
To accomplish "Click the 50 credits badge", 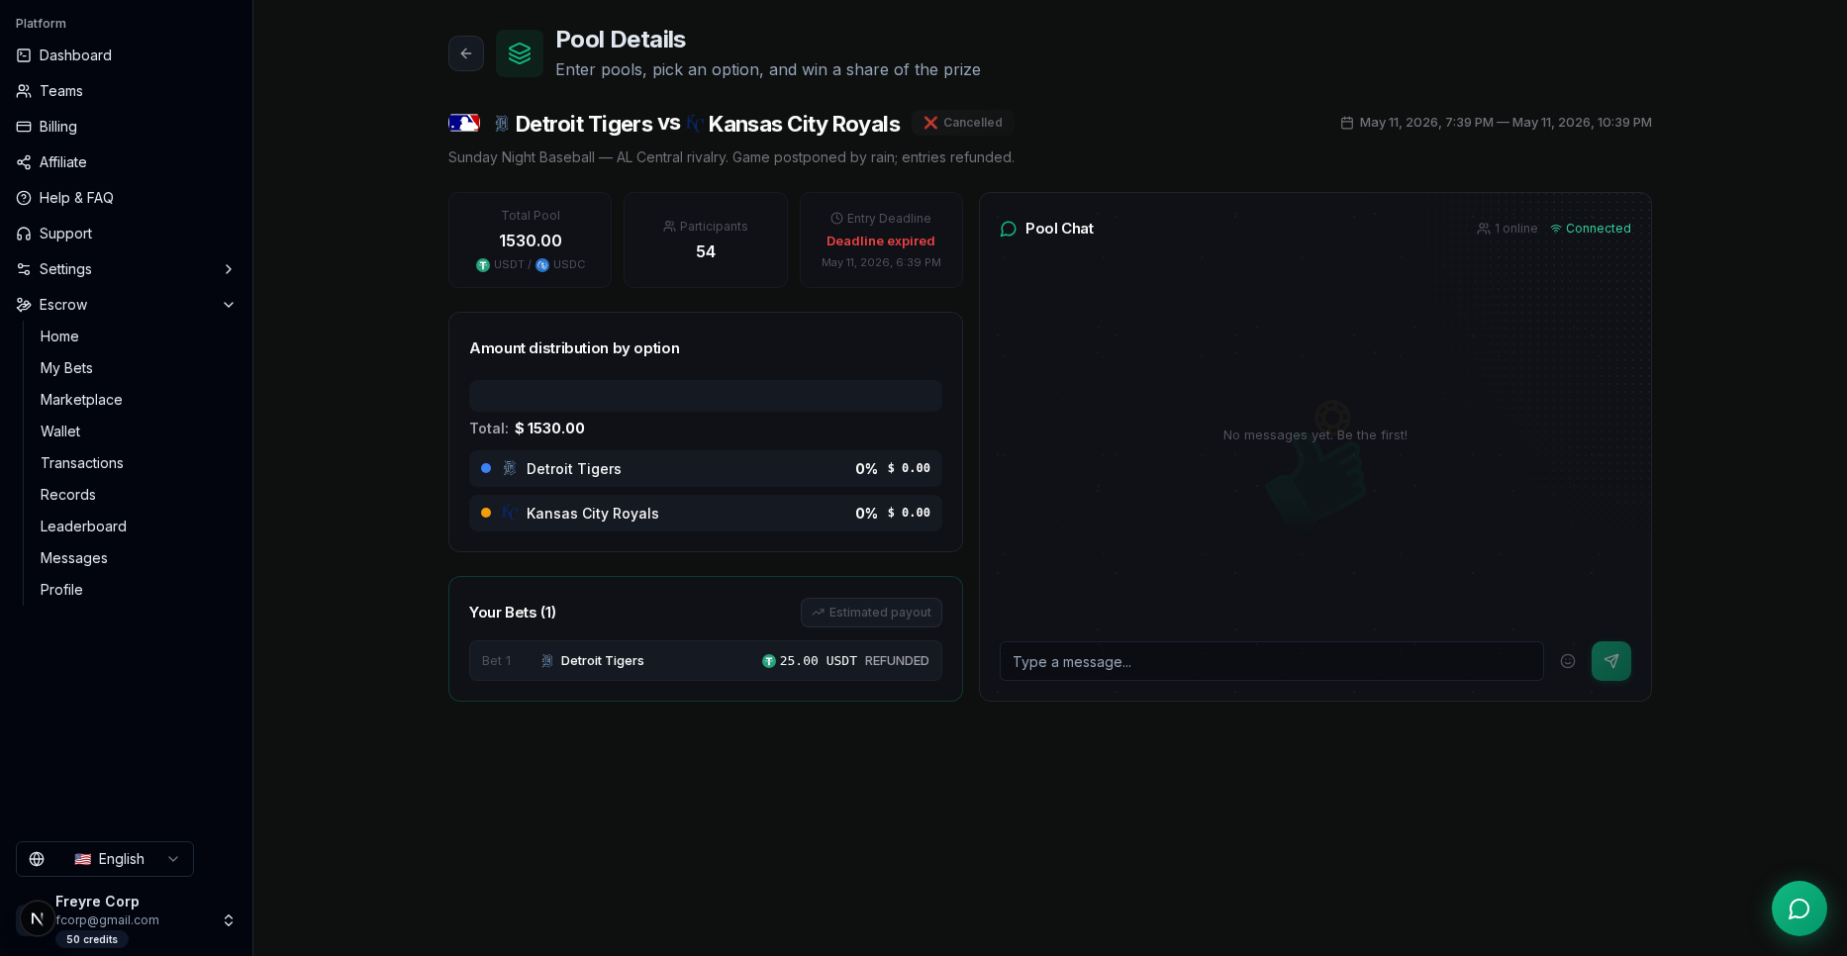I will click(x=92, y=940).
